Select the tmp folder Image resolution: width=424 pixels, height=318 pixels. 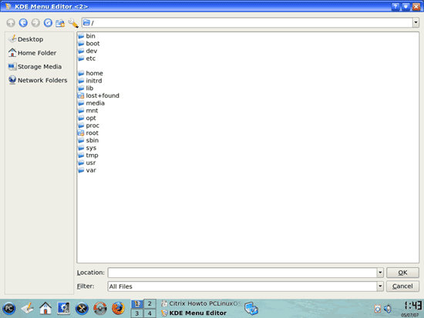tap(88, 156)
